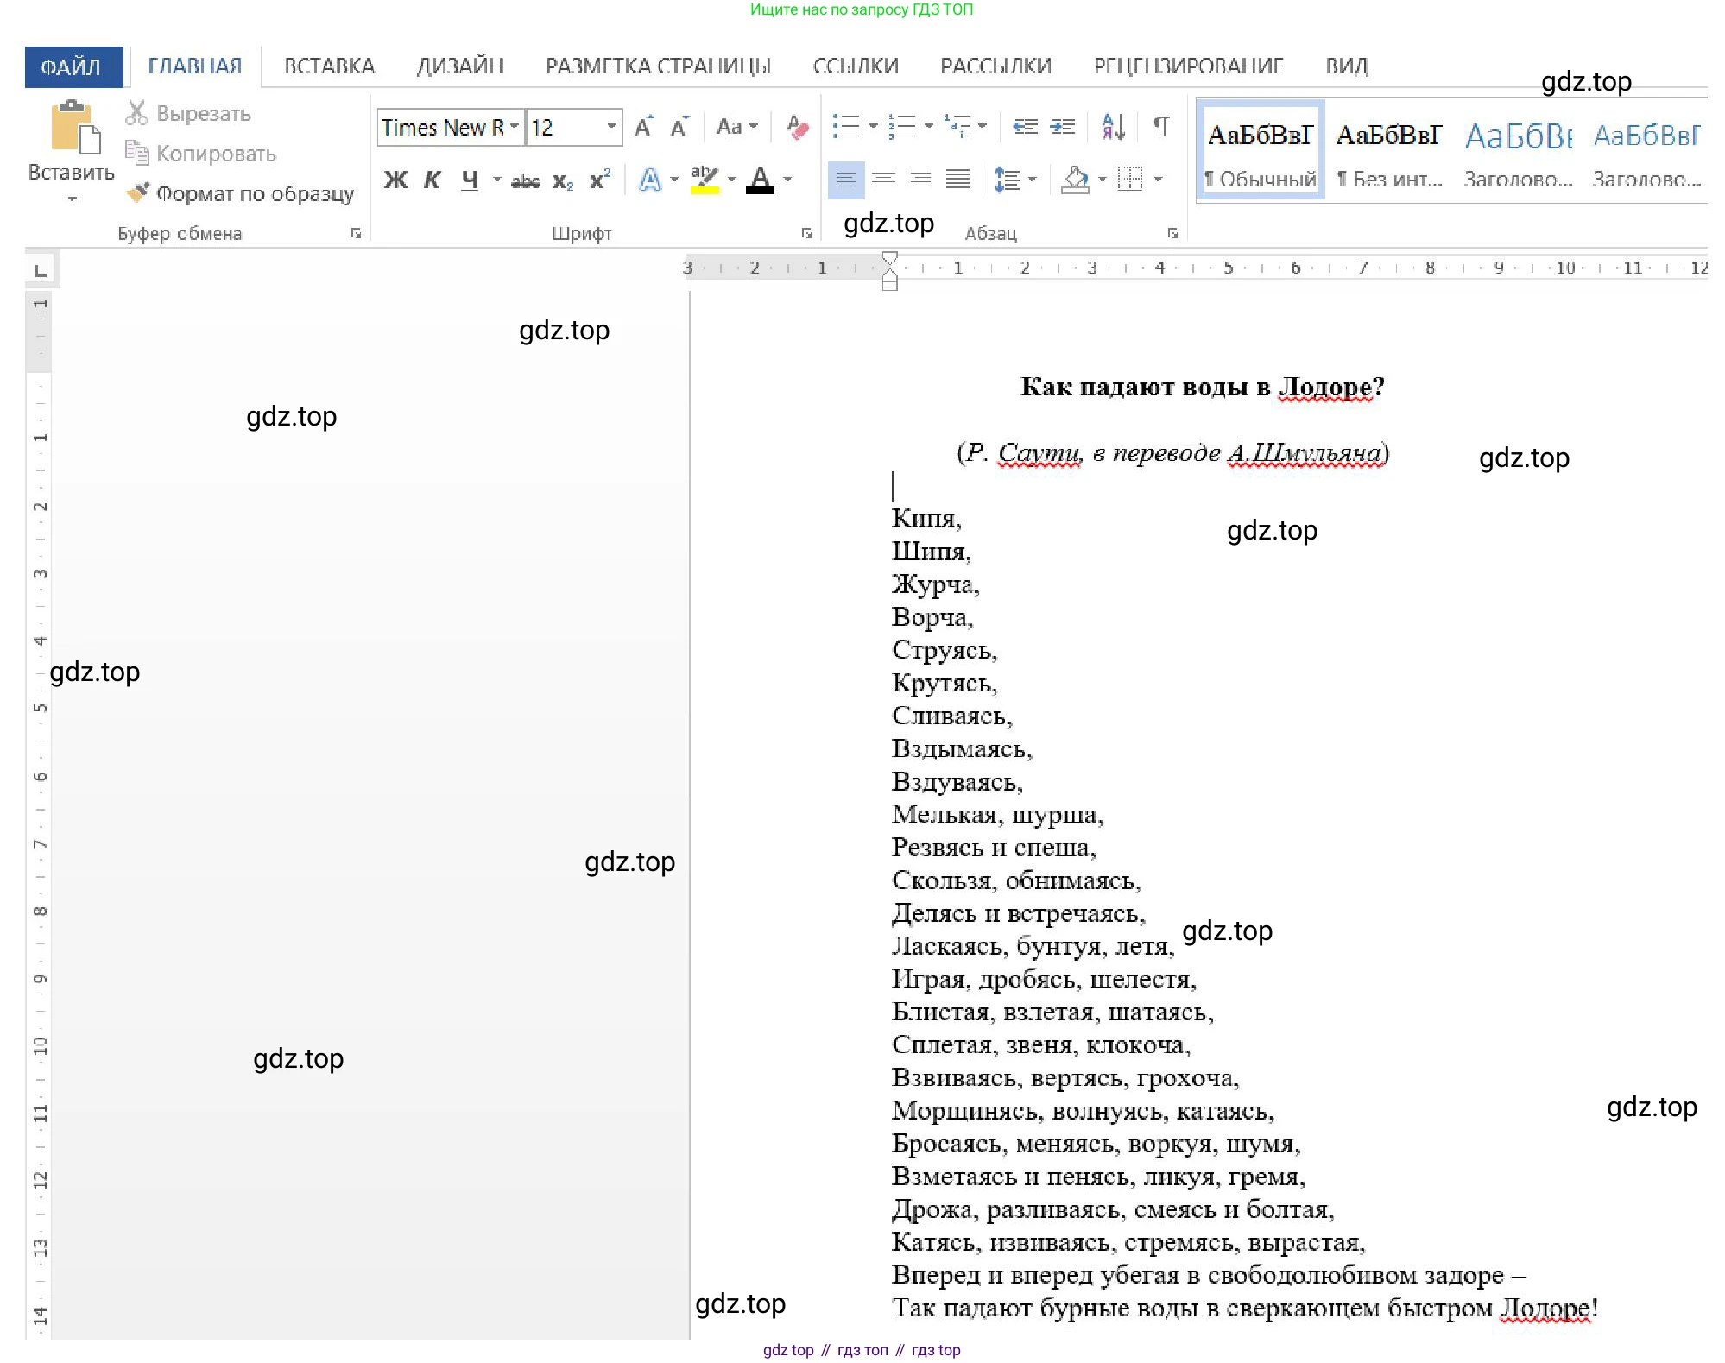
Task: Open the font size 12 dropdown
Action: [611, 127]
